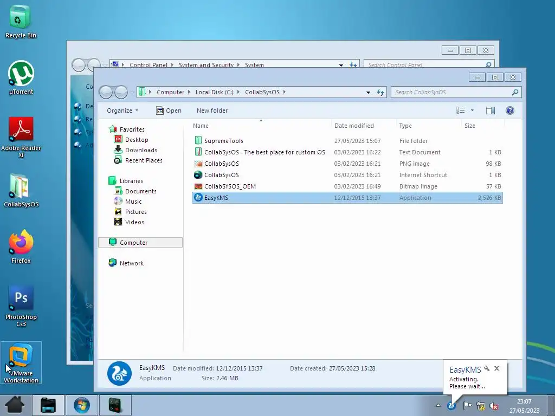Open EasyKMS balloon options wrench icon

point(487,368)
